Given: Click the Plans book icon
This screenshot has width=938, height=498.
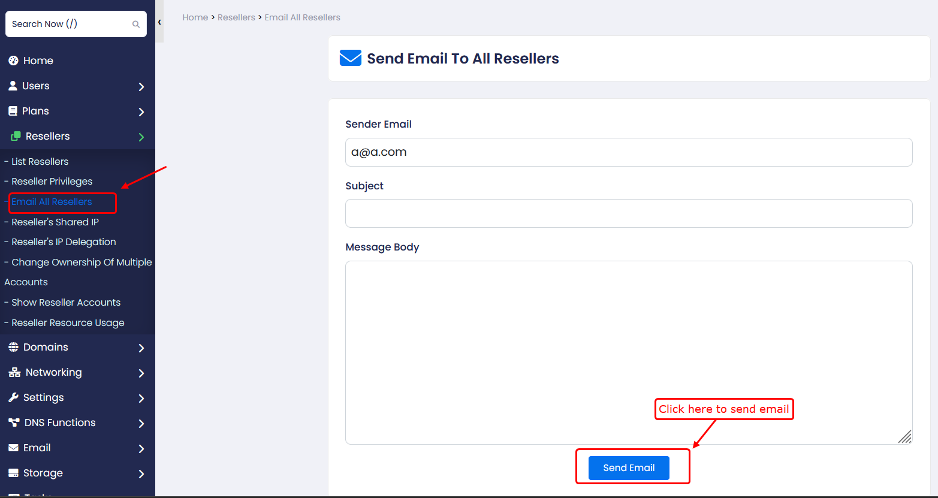Looking at the screenshot, I should click(x=13, y=111).
